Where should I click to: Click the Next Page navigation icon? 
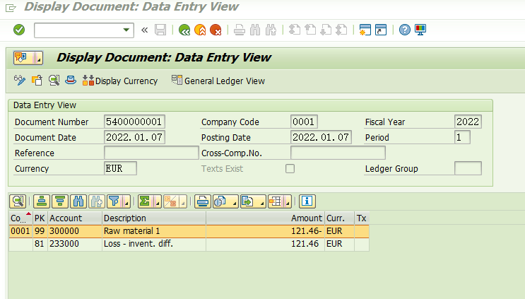pos(326,30)
